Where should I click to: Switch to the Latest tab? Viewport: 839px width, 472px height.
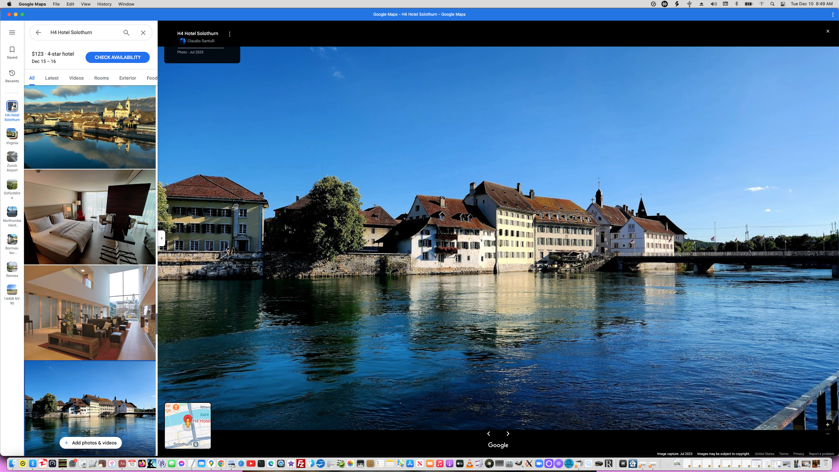[52, 78]
